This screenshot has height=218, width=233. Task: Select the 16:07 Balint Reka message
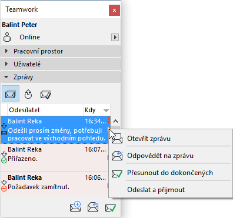pos(55,158)
